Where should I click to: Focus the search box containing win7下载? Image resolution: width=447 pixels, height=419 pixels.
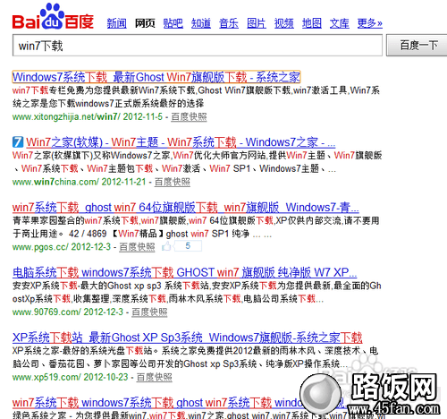[x=198, y=46]
